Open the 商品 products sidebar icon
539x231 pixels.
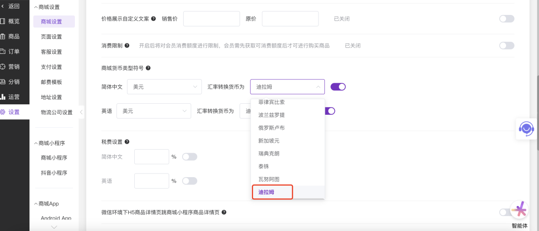click(2, 36)
